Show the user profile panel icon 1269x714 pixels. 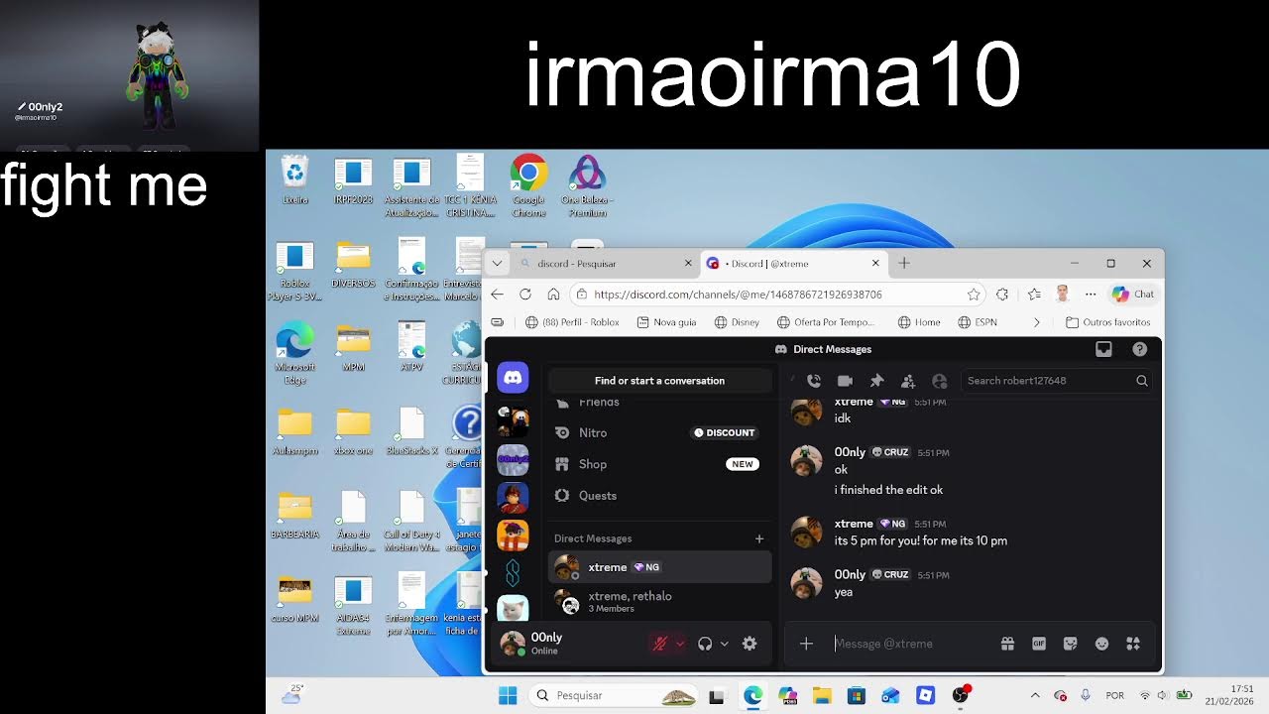pyautogui.click(x=940, y=381)
